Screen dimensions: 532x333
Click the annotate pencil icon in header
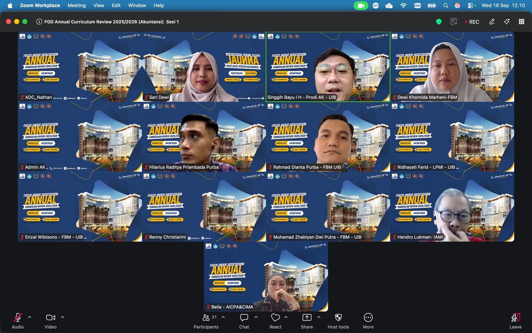click(492, 22)
